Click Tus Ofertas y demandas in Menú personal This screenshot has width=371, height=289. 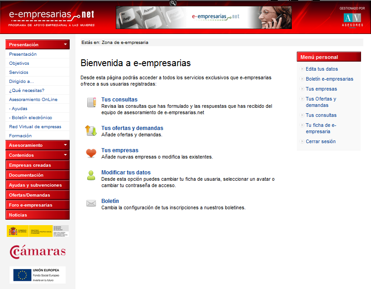pos(321,102)
